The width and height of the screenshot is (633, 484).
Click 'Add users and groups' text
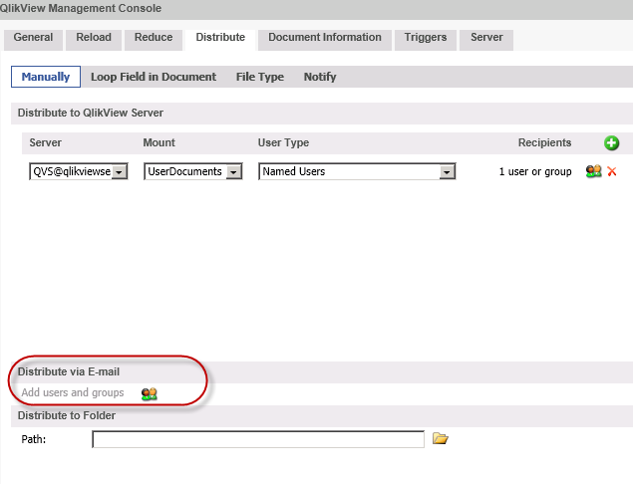point(73,392)
